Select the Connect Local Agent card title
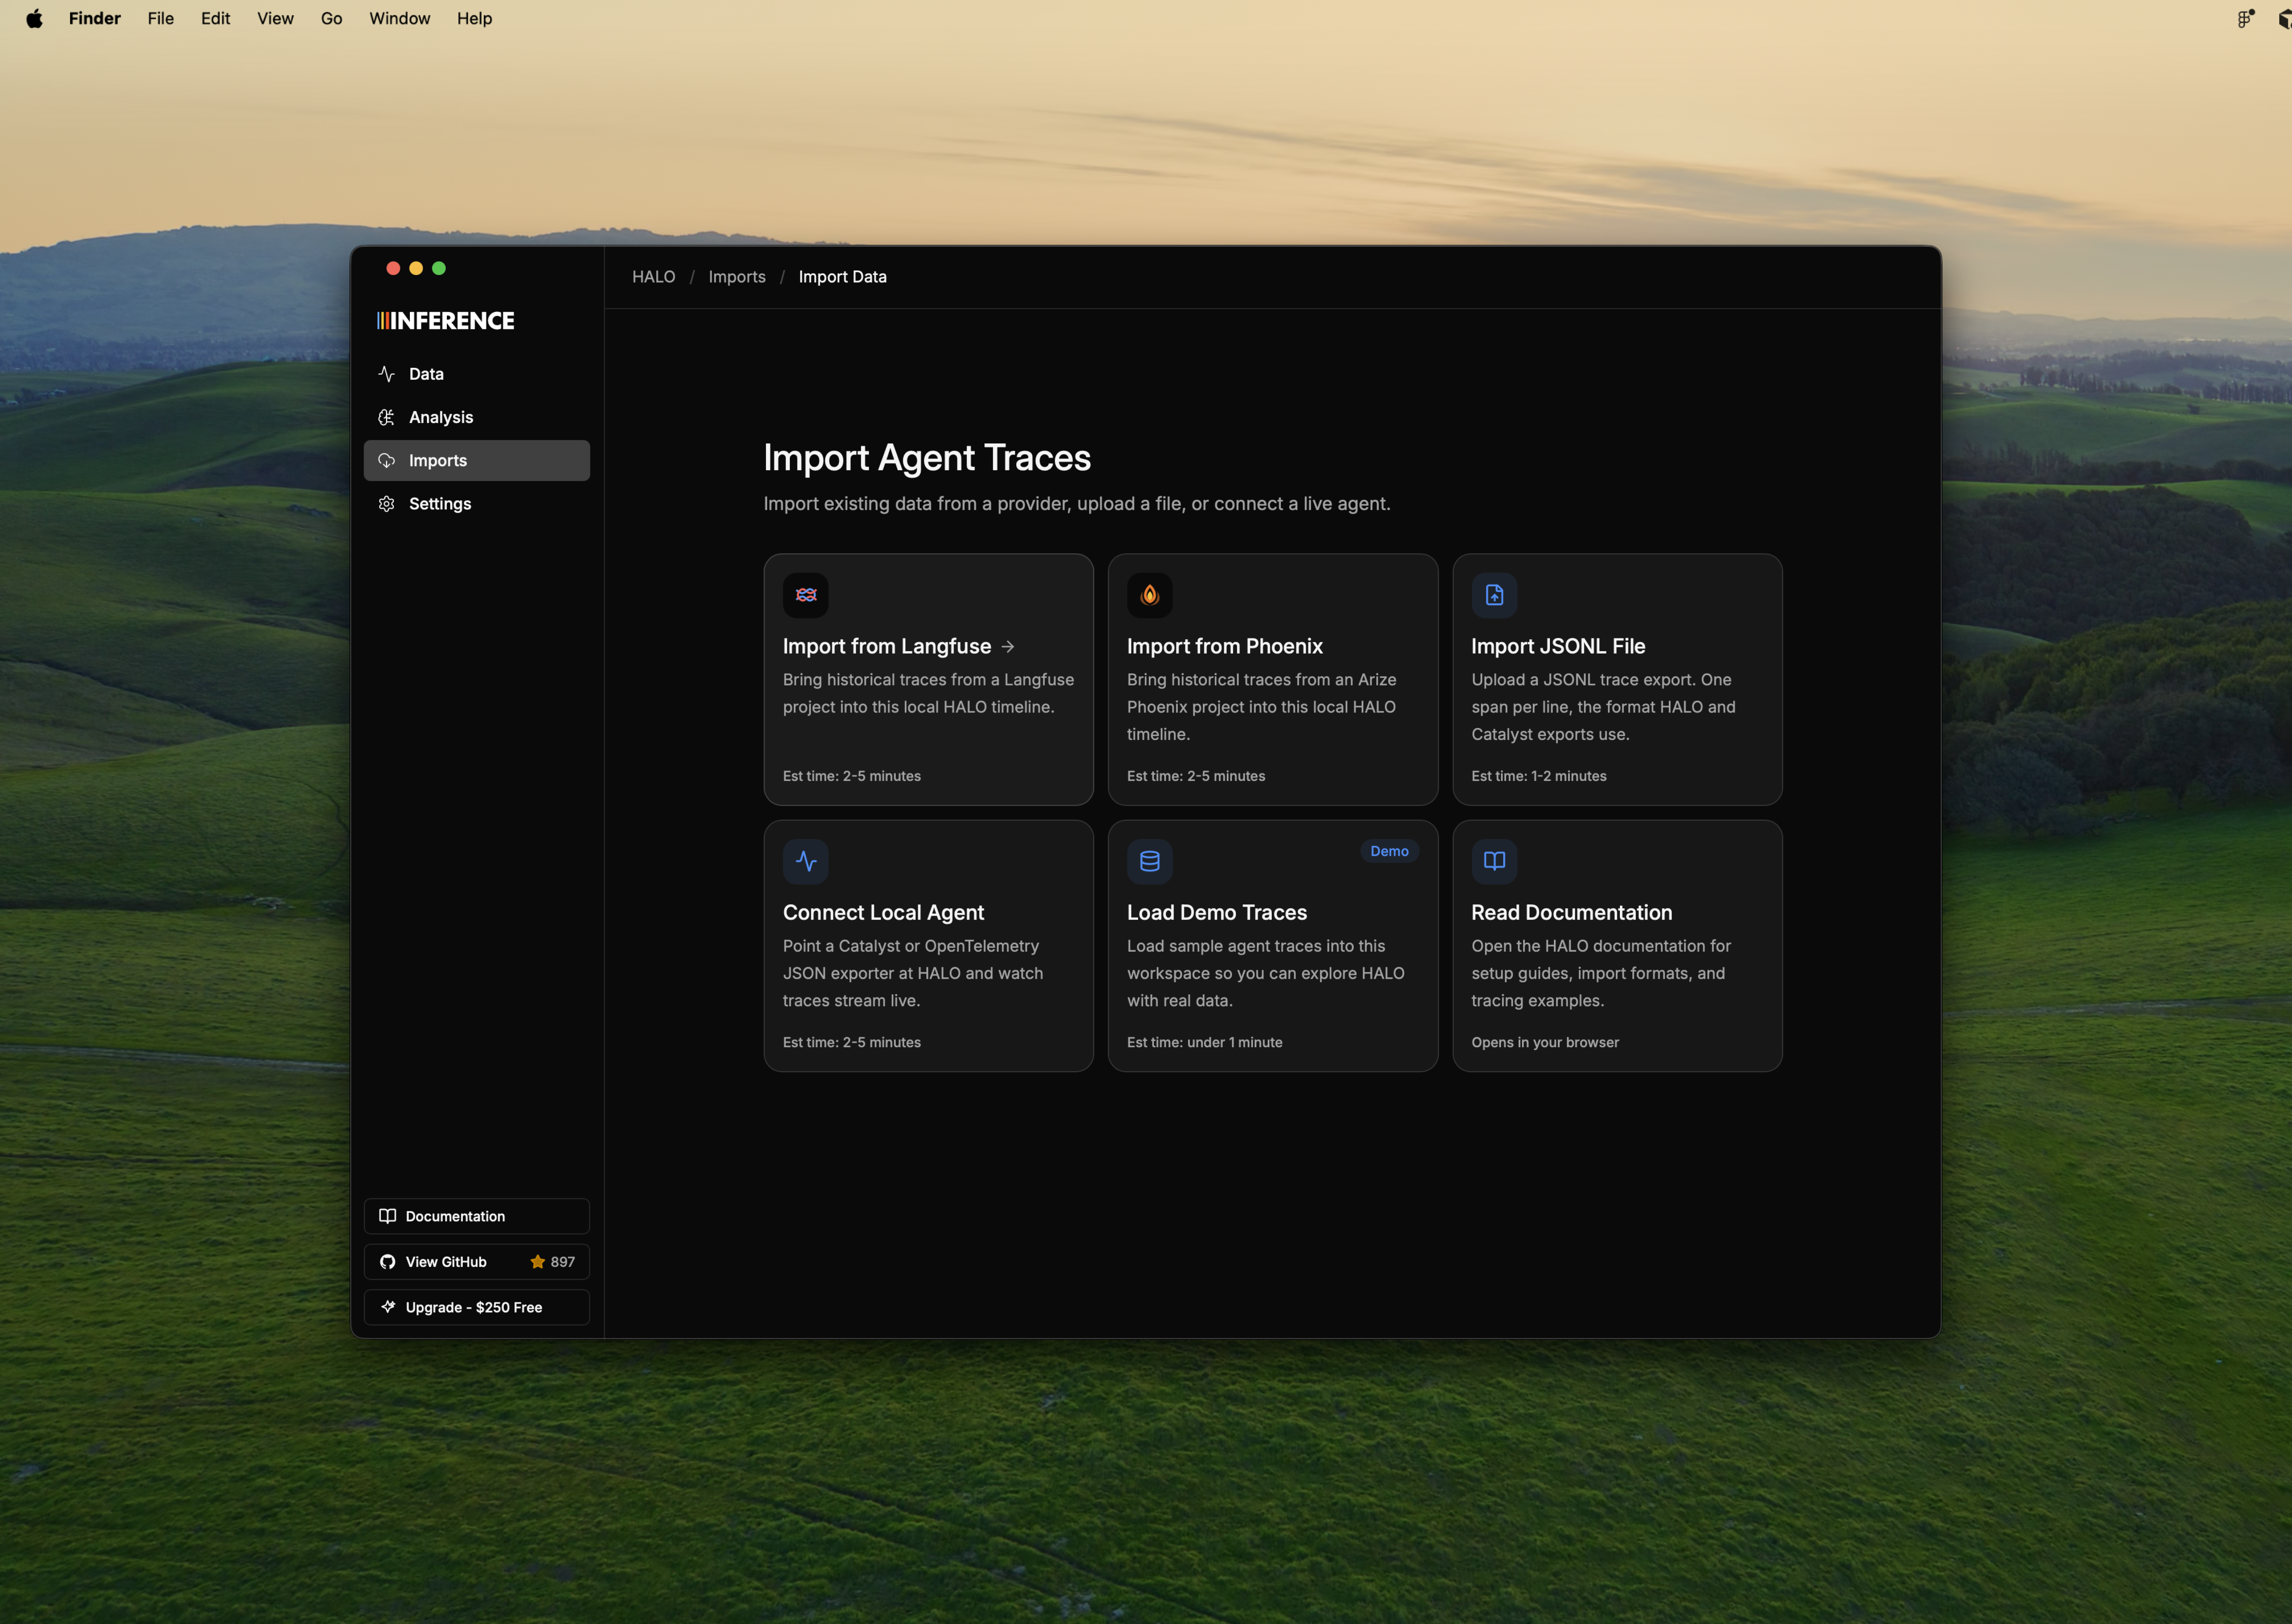 (884, 913)
